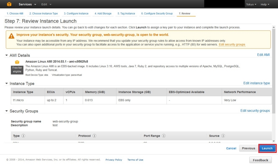Click the web-security-group name value
Viewport: 278px width, 165px height.
(x=65, y=121)
